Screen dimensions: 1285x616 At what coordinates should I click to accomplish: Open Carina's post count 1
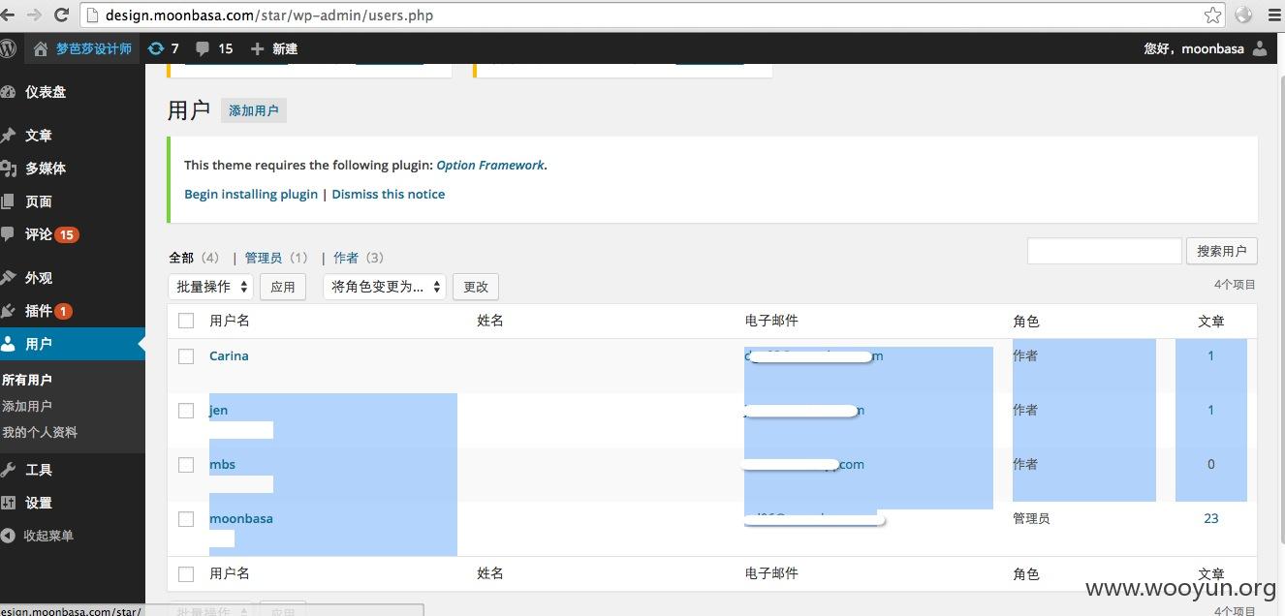point(1210,355)
